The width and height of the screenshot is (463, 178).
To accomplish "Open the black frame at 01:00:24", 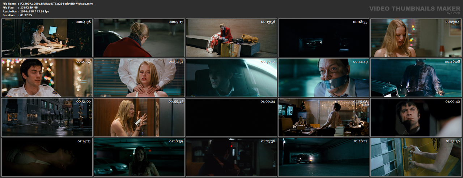I will tap(231, 117).
